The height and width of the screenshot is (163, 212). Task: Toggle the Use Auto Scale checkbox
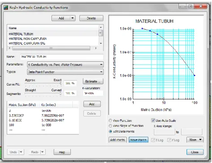[153, 120]
